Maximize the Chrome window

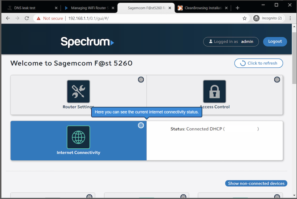click(x=276, y=5)
